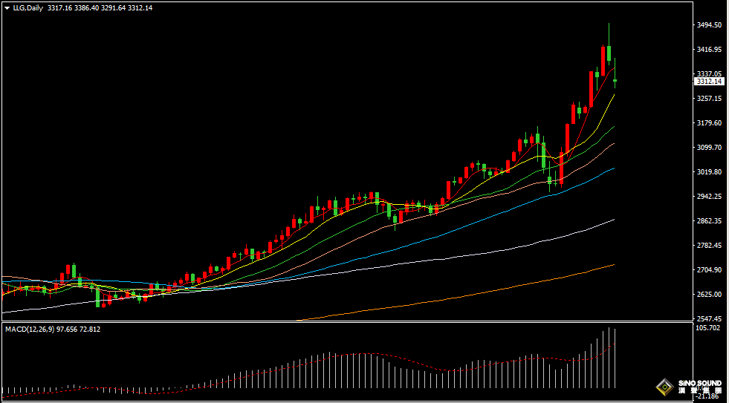Viewport: 729px width, 403px height.
Task: Open the chart menu triangle beside LLG,Daily
Action: 7,7
